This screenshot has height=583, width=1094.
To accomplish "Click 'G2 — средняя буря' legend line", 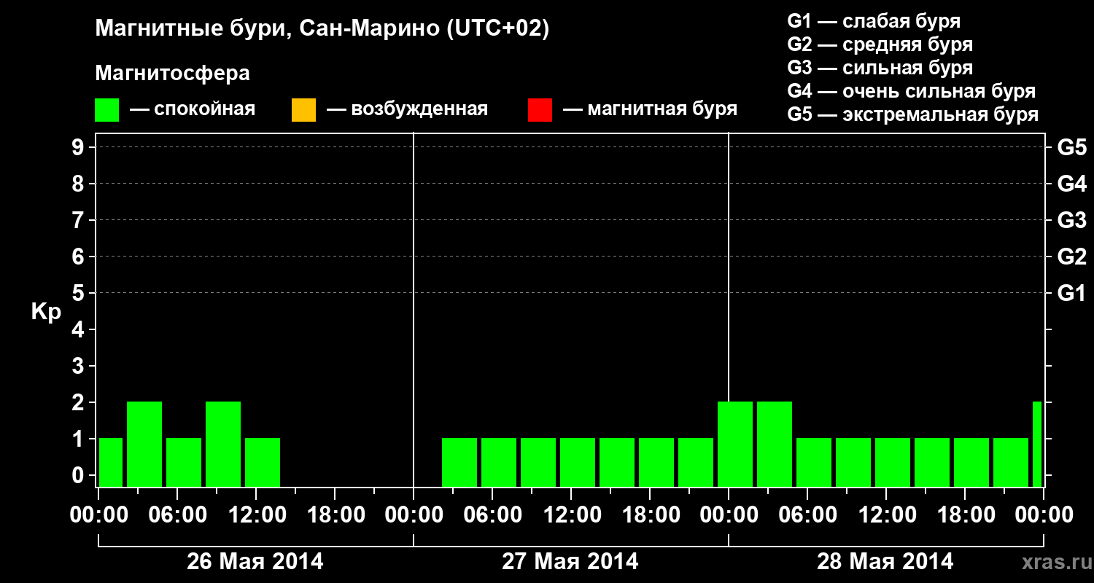I will click(x=880, y=44).
